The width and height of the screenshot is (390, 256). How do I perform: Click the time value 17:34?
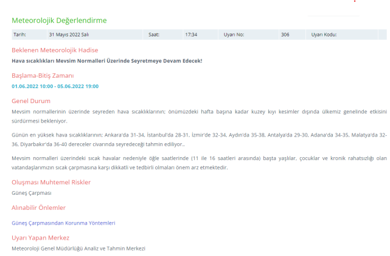click(191, 35)
